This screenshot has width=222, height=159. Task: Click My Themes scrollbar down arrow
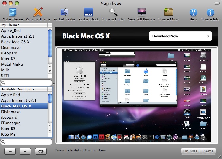click(x=50, y=71)
